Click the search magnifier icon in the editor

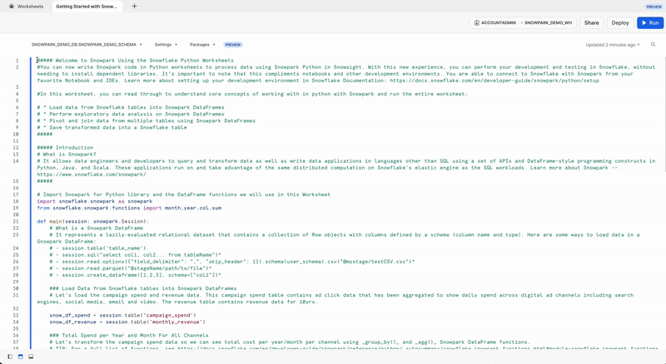(x=654, y=45)
